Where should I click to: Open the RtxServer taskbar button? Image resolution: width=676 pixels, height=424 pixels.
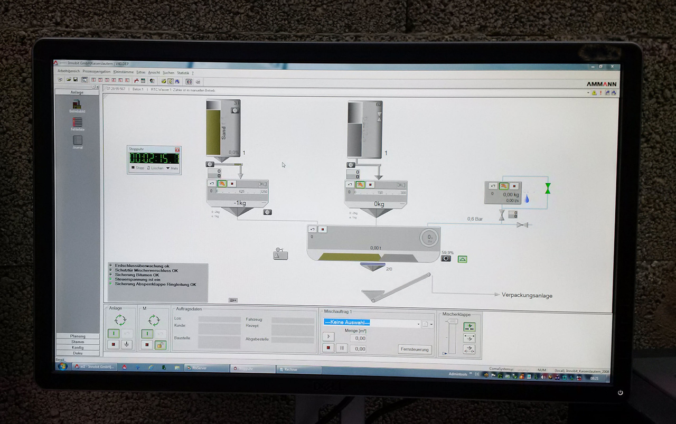206,369
